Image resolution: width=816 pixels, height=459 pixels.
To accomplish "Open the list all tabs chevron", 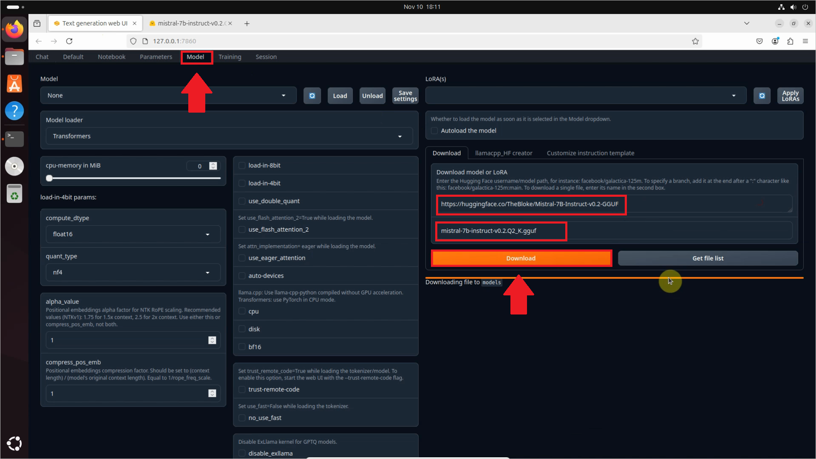I will 747,23.
